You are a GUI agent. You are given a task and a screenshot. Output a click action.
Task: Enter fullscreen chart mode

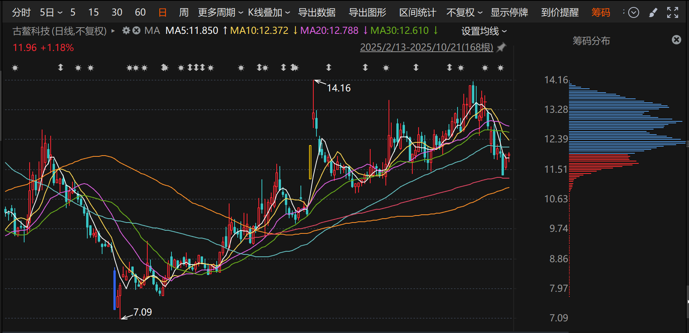(x=672, y=13)
